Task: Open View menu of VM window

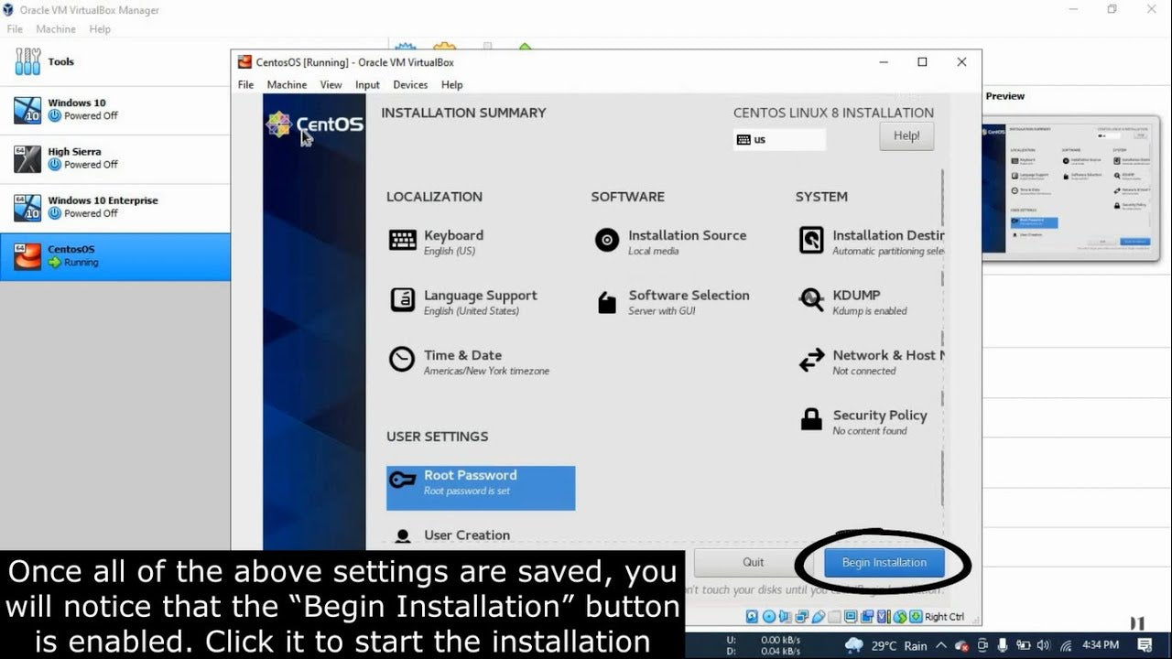Action: point(331,84)
